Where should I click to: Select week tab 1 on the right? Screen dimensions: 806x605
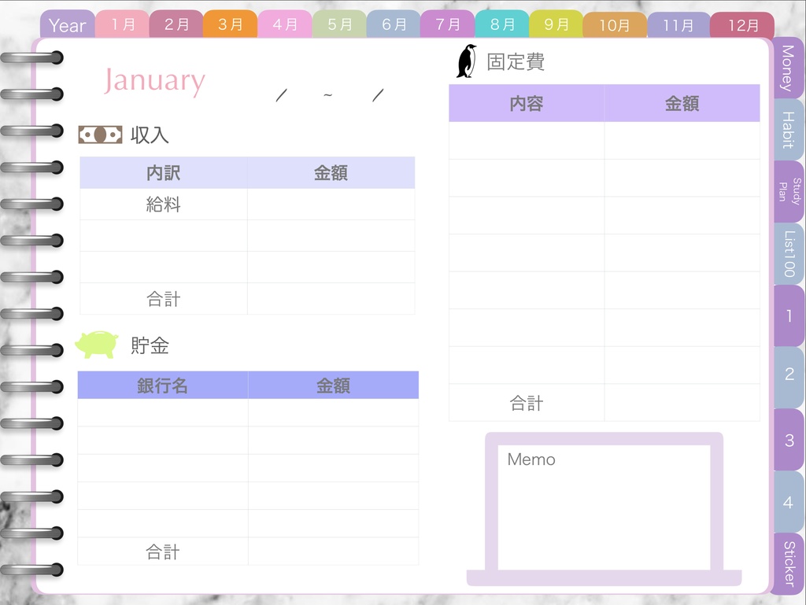pyautogui.click(x=788, y=315)
